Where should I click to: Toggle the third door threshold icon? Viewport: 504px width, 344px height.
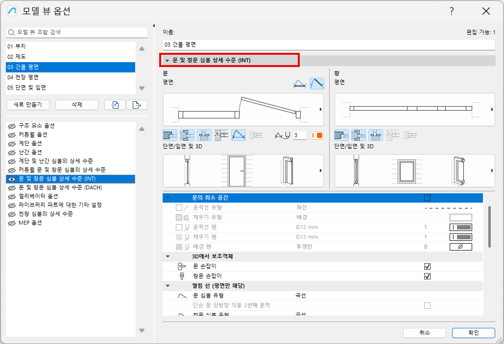(204, 135)
